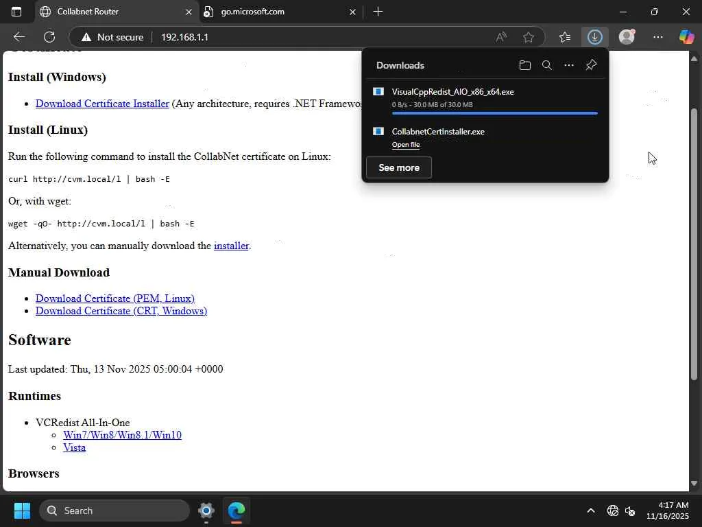702x527 pixels.
Task: Pin the Downloads panel
Action: click(591, 65)
